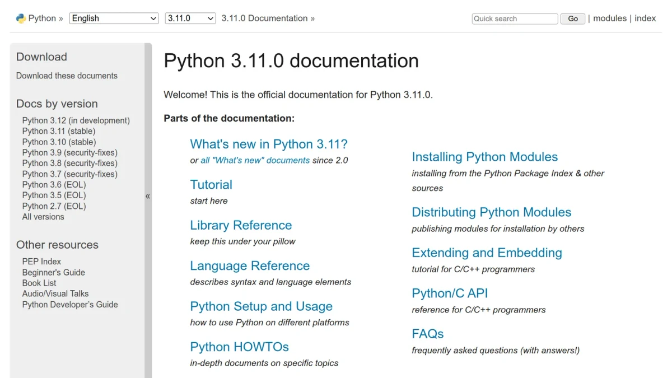Open the Audio/Visual Talks link
Viewport: 672px width, 378px height.
(55, 293)
